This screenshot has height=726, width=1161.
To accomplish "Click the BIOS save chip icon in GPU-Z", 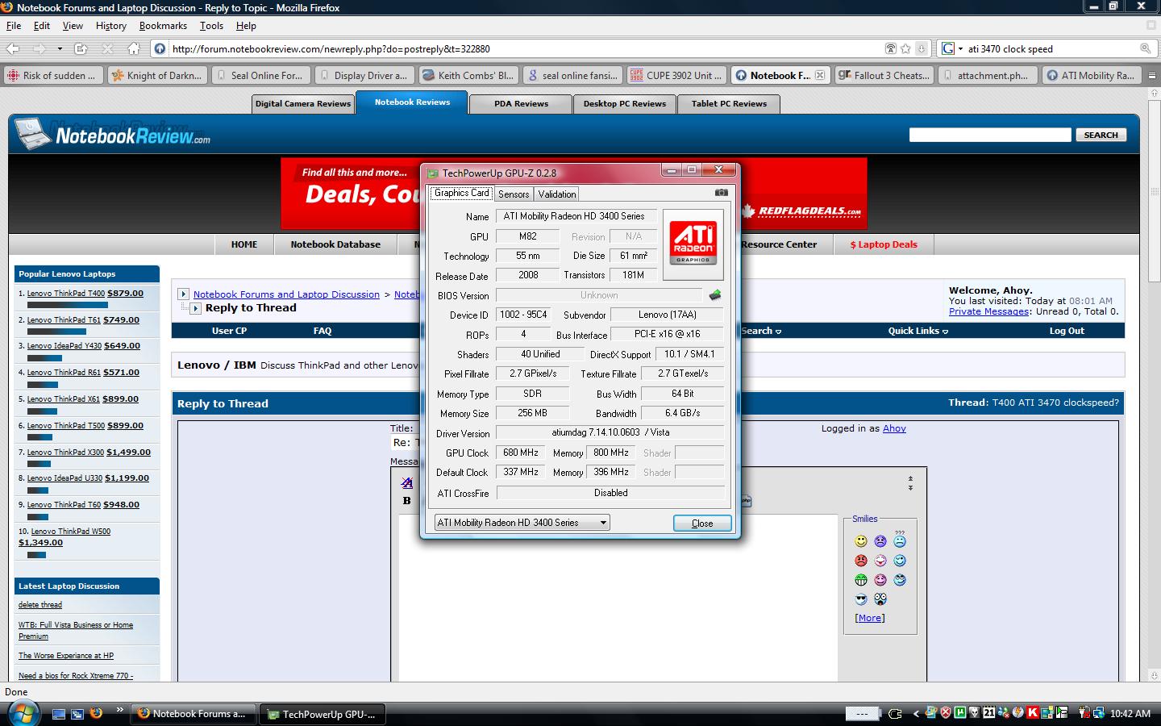I will pyautogui.click(x=714, y=295).
